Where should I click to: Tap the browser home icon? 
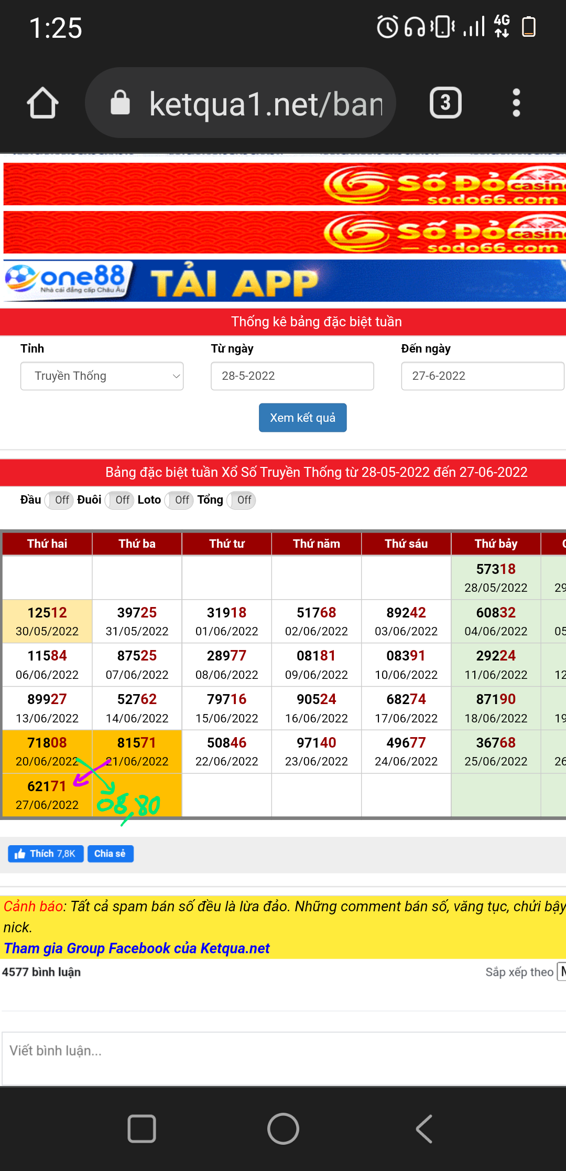click(42, 103)
